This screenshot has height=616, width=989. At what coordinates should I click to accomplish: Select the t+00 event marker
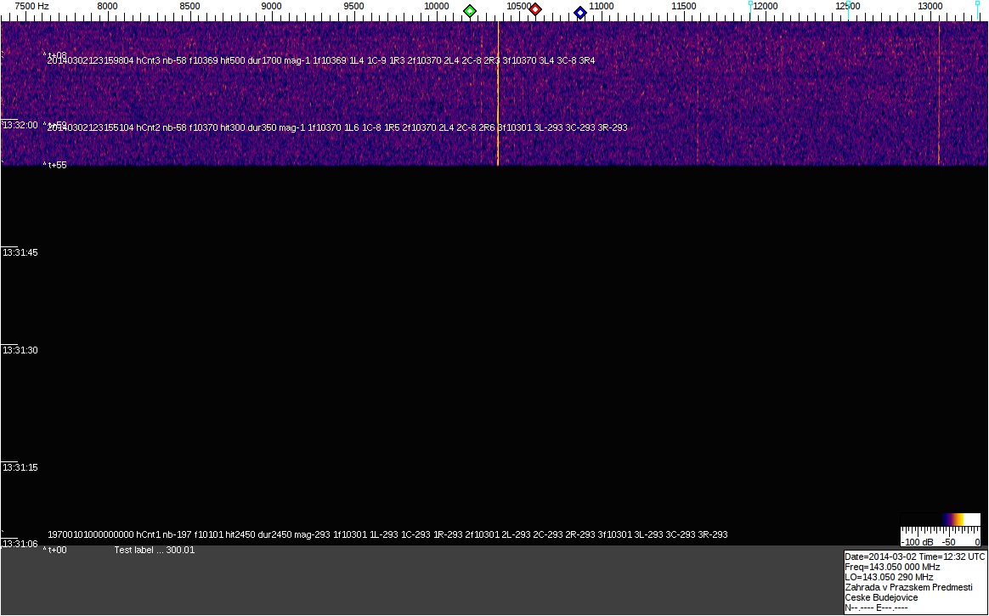(x=56, y=550)
